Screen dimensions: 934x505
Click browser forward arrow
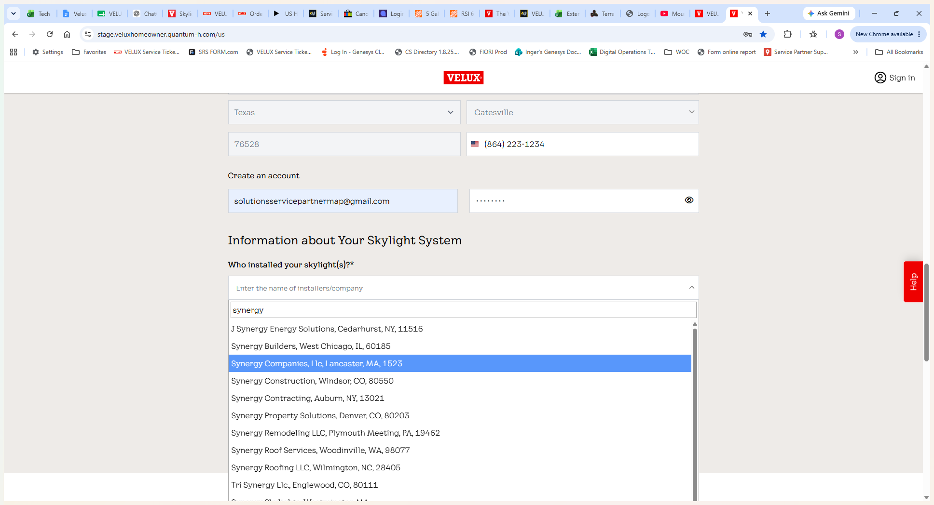[32, 34]
